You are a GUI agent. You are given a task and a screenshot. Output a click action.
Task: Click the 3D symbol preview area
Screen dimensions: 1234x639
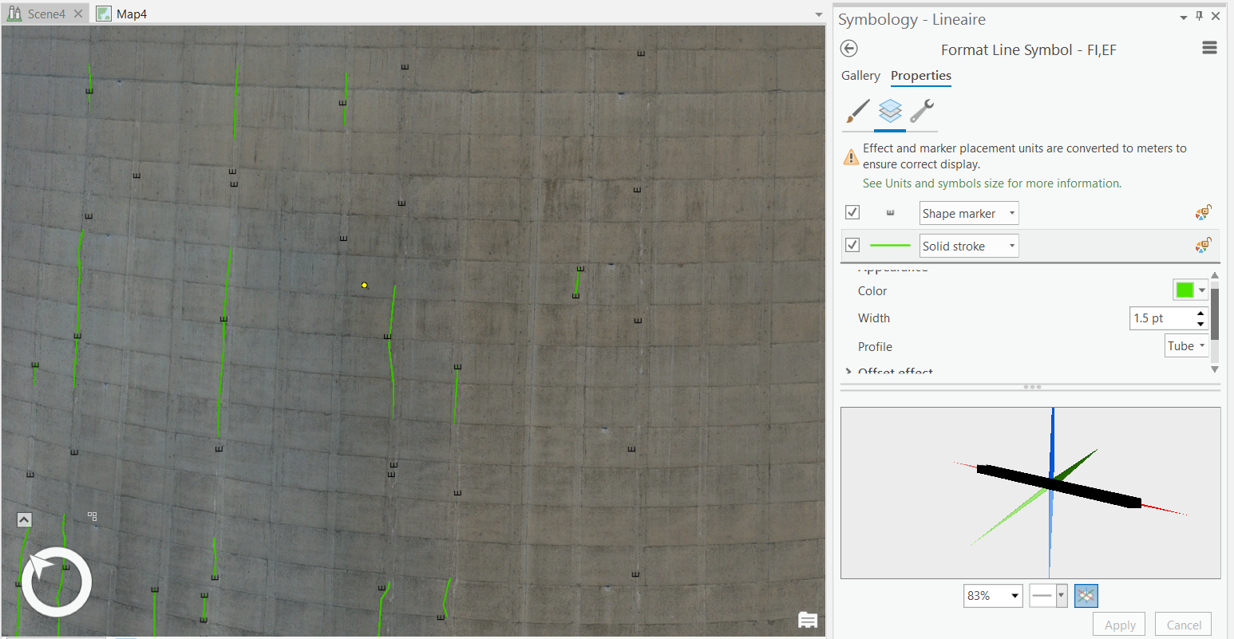point(1030,493)
